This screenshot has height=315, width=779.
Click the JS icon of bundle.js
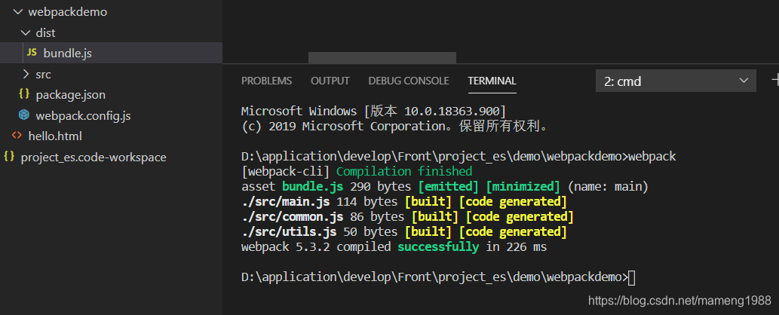coord(32,53)
